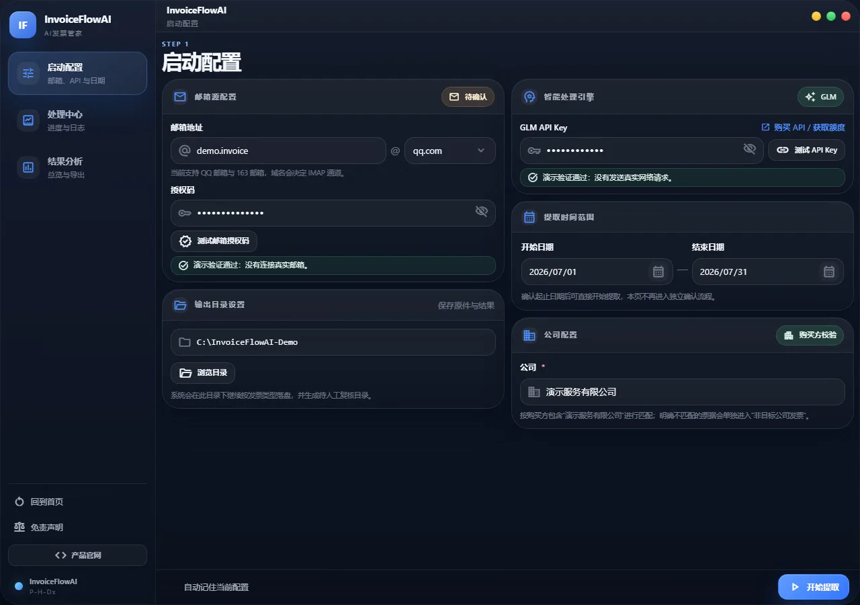The width and height of the screenshot is (860, 605).
Task: Open the qq.com domain dropdown
Action: [x=449, y=151]
